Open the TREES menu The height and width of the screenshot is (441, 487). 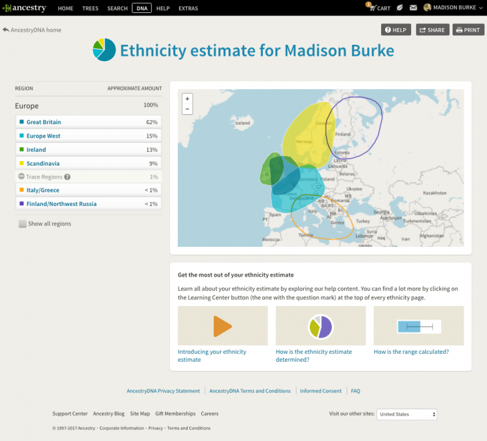(x=90, y=8)
